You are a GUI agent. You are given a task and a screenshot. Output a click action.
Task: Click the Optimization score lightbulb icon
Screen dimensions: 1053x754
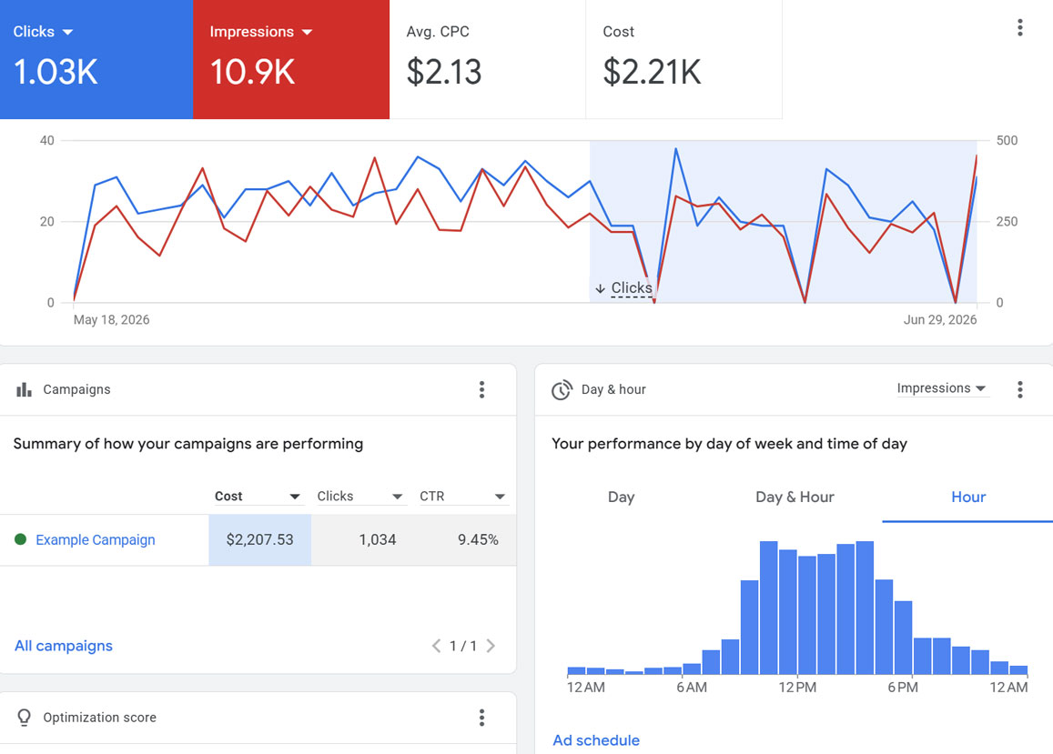(x=25, y=717)
